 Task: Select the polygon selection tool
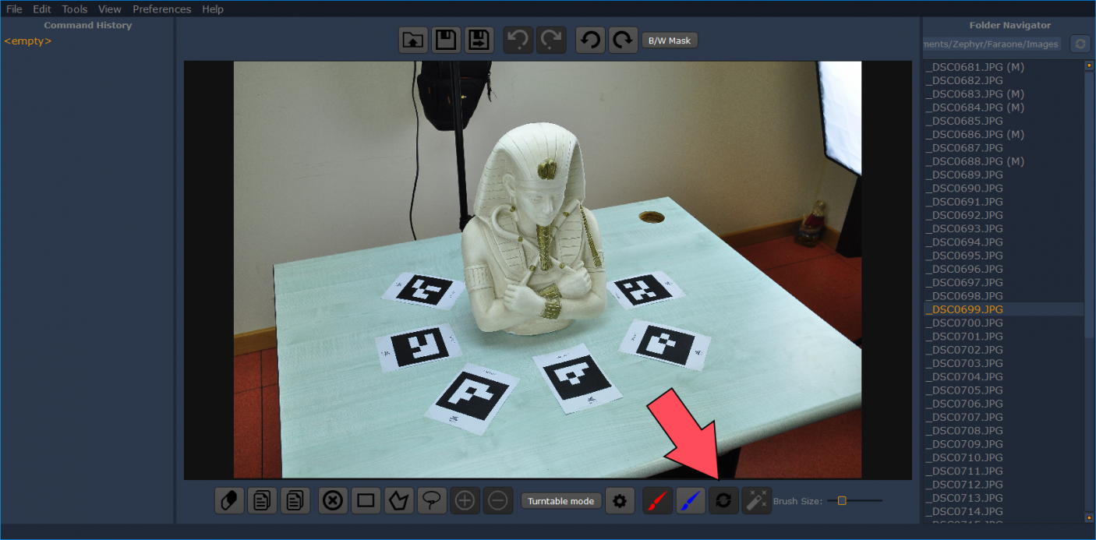tap(399, 501)
